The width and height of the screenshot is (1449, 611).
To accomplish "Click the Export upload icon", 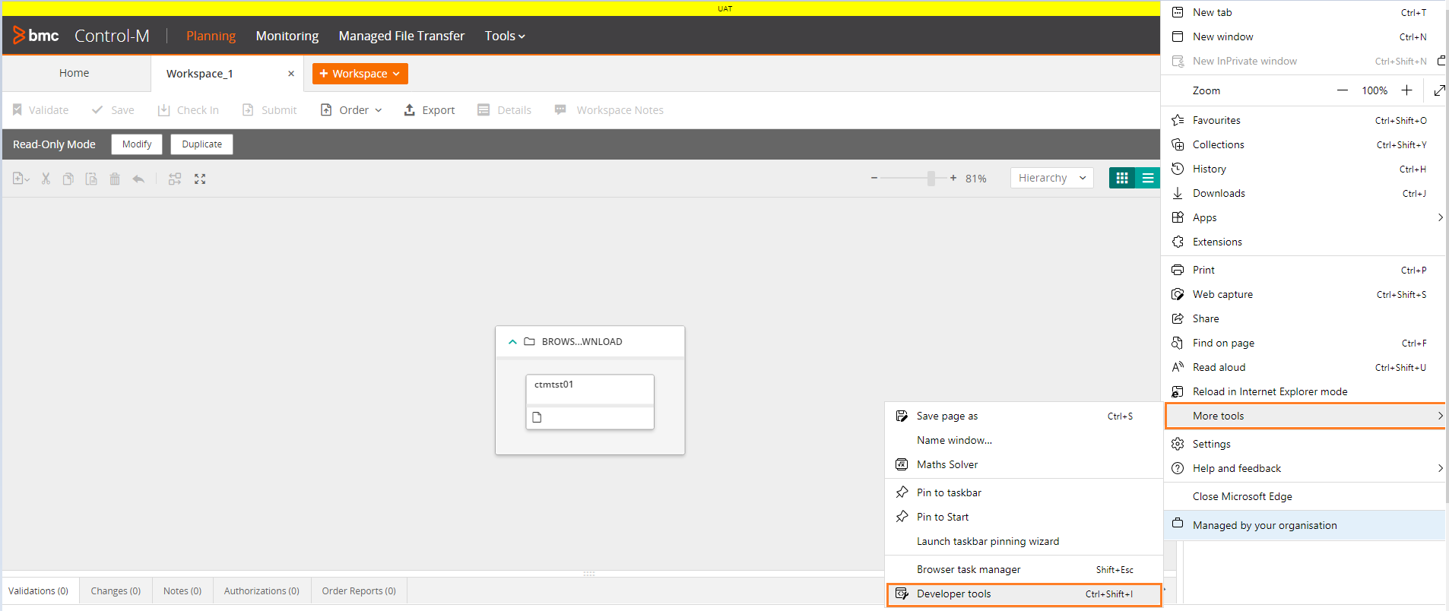I will 409,110.
